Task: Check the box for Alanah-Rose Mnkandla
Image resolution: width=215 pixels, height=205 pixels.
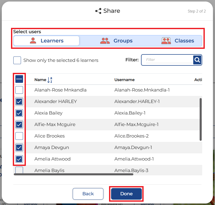Action: click(x=19, y=90)
